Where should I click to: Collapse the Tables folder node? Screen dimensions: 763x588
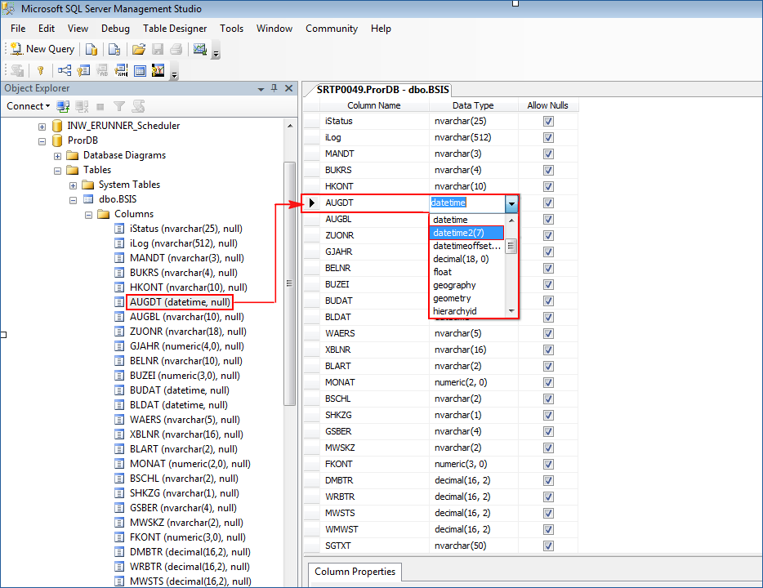(57, 171)
